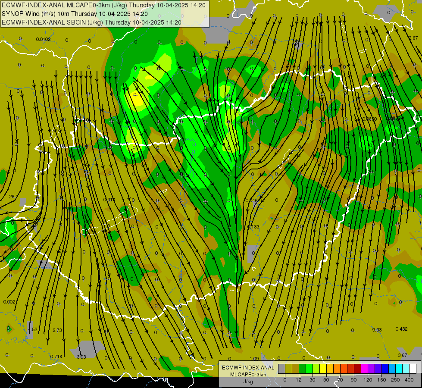Screen dimensions: 422x388
Task: Click the pale cyan legend swatch
Action: tap(406, 369)
